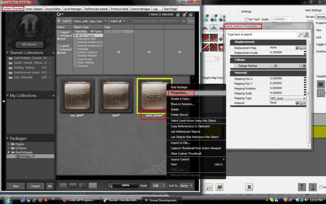Image resolution: width=326 pixels, height=204 pixels.
Task: Click the foliage layer icon in terrain editor
Action: 220,187
